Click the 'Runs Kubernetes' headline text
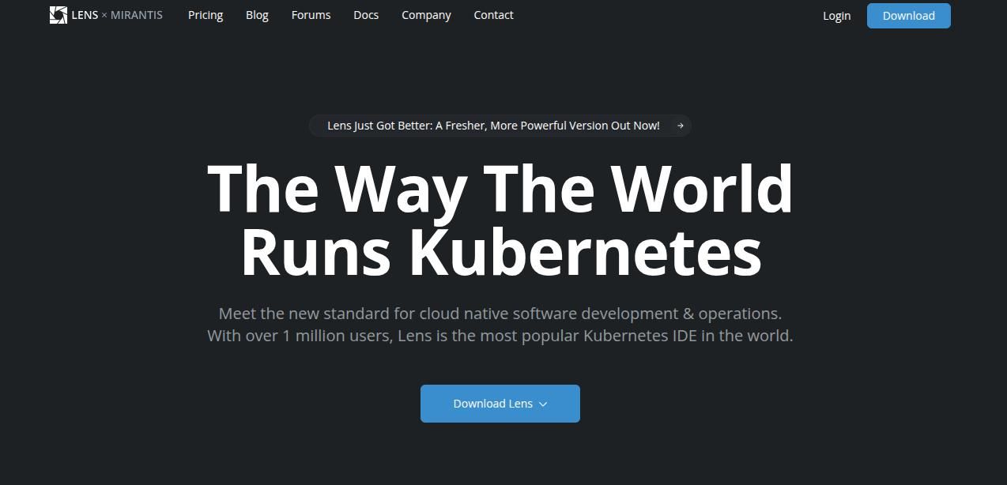This screenshot has height=485, width=1007. pyautogui.click(x=500, y=253)
